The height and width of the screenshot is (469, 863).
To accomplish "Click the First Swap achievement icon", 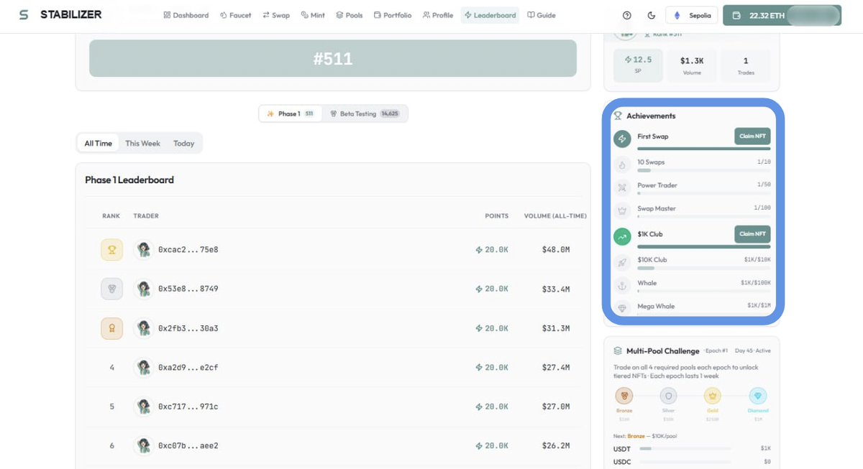I will coord(622,139).
